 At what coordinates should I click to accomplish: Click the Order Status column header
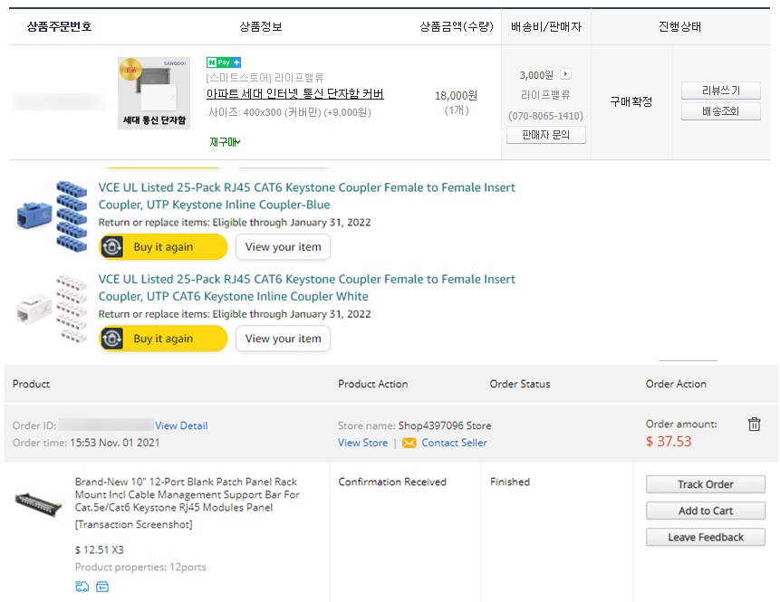(520, 384)
